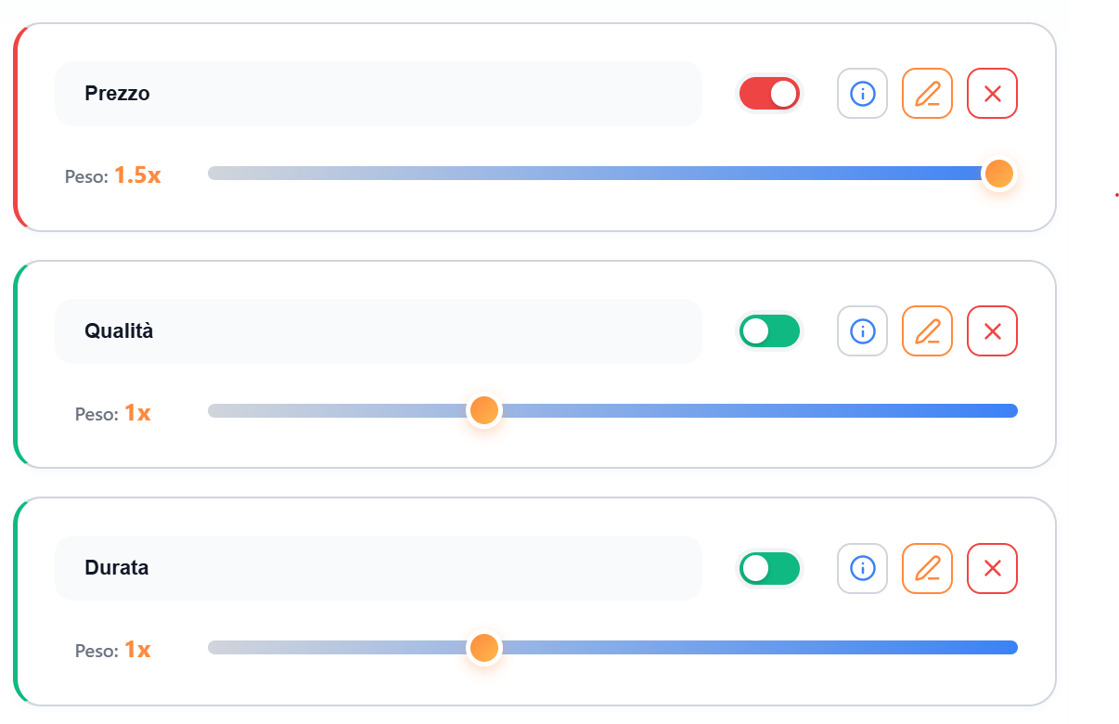The height and width of the screenshot is (724, 1119).
Task: Click the 1.5x weight value for Prezzo
Action: pos(135,173)
